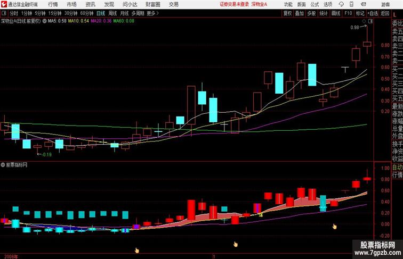Click the diamond icon above chart
Screen dimensions: 403x259
pos(364,21)
